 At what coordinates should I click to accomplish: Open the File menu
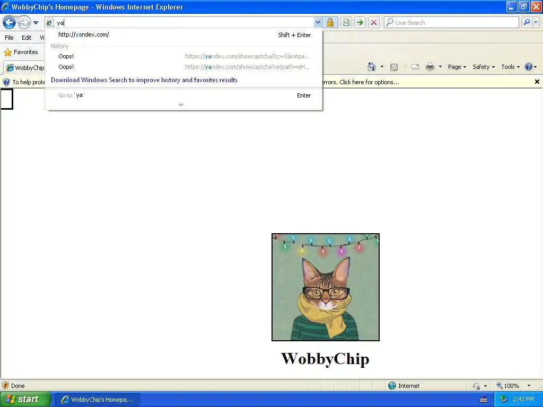coord(10,38)
